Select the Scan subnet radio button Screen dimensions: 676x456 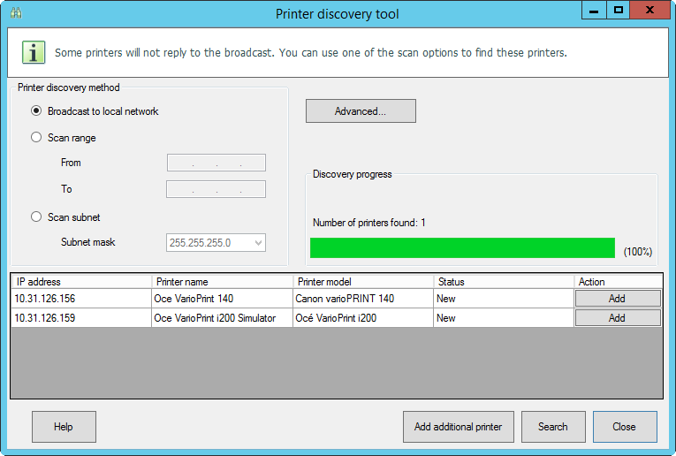coord(36,217)
